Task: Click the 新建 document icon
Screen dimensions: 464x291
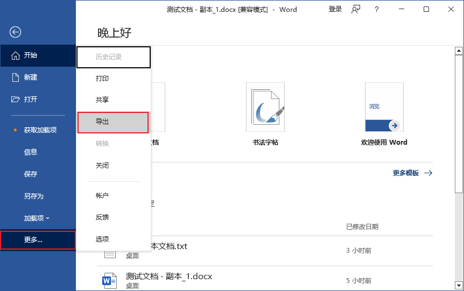Action: tap(16, 77)
